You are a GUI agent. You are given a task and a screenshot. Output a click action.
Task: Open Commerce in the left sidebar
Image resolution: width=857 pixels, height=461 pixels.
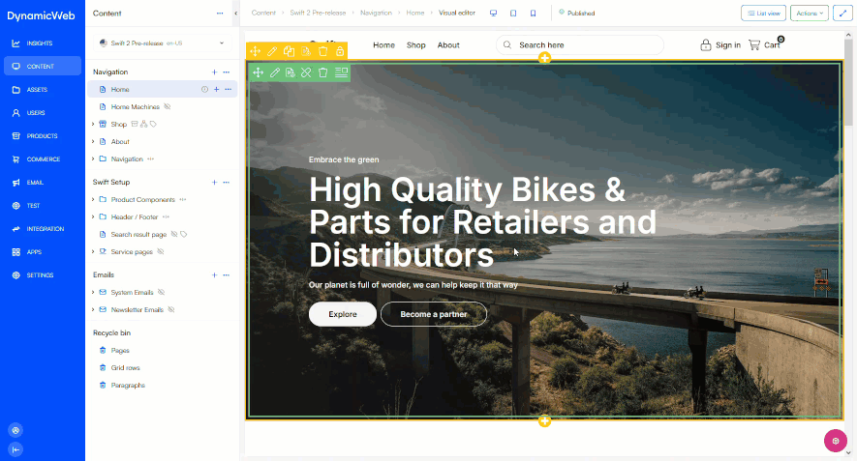(x=42, y=159)
